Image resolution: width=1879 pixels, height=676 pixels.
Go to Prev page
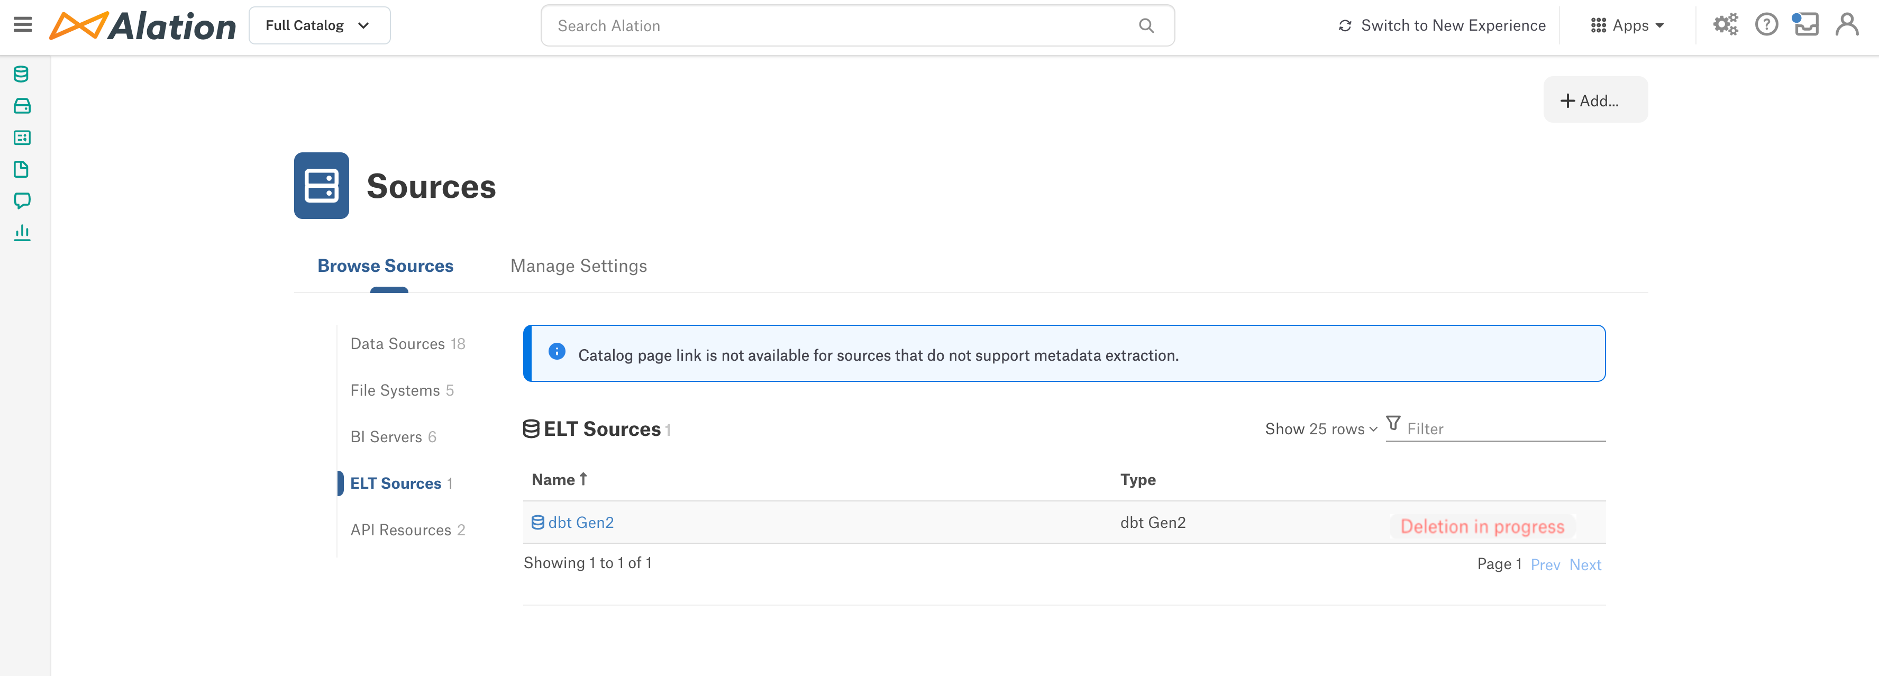(x=1545, y=564)
